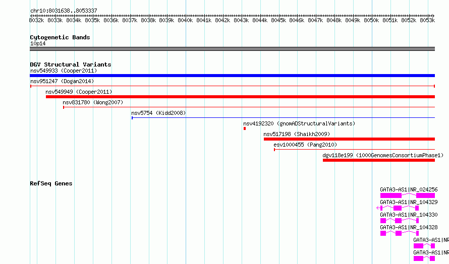Click the blue nsv549933 variant bar

point(232,76)
